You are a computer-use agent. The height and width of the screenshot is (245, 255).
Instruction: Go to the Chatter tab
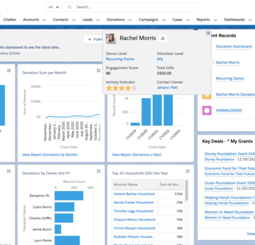tap(10, 20)
